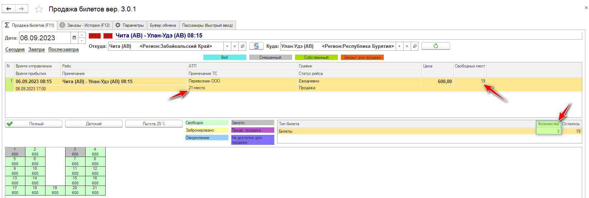Open the Параметры tab
The height and width of the screenshot is (198, 589).
click(x=130, y=25)
